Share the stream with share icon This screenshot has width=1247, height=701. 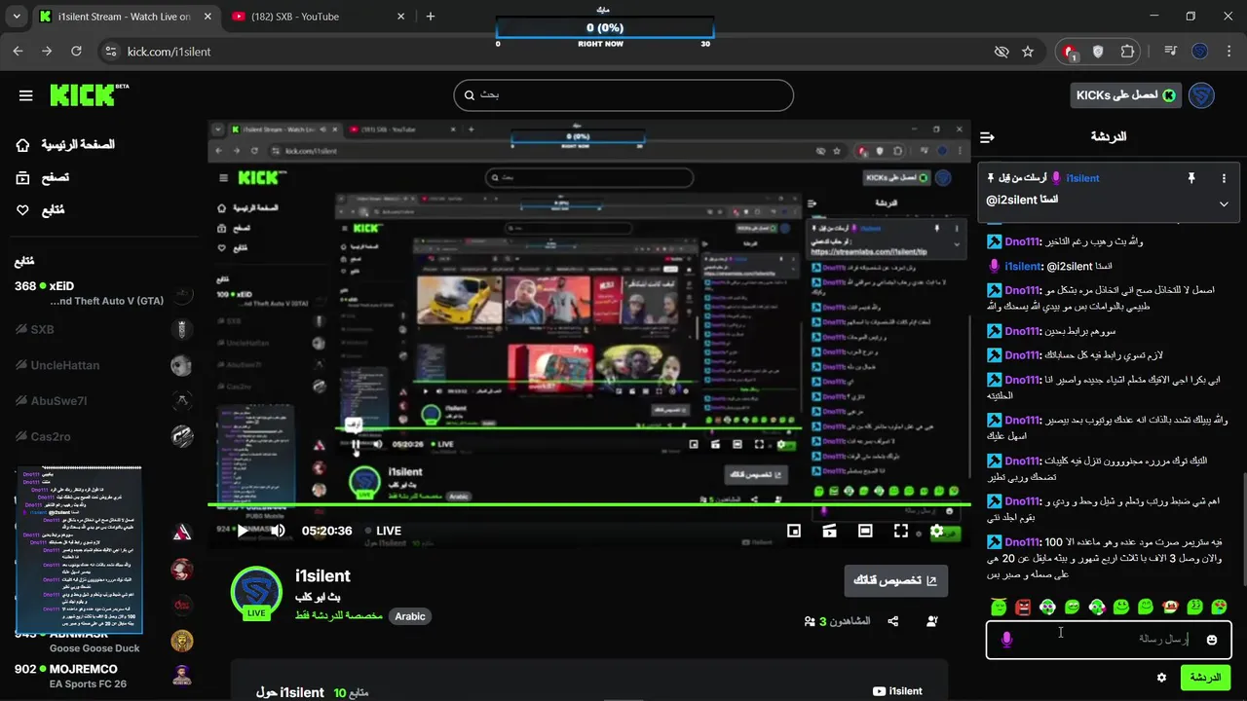pos(893,621)
